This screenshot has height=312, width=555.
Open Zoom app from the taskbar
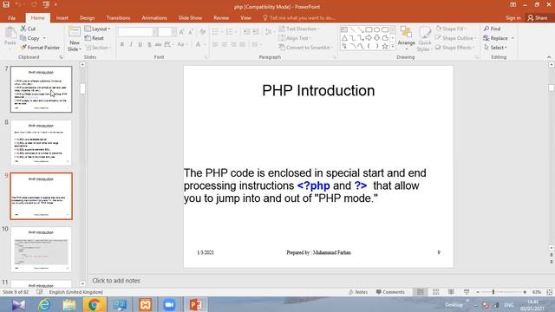coord(170,305)
